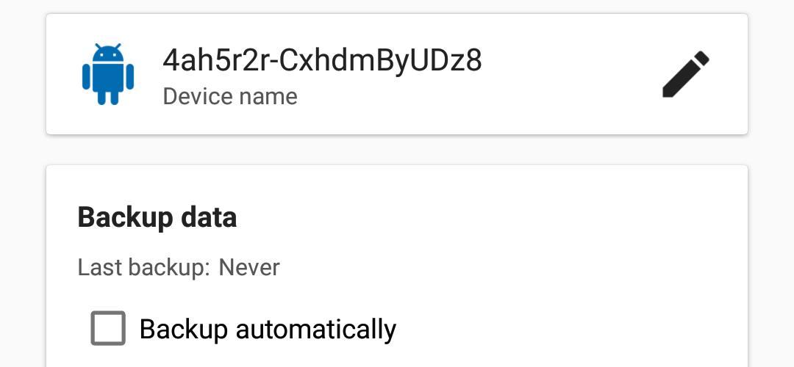Open rename via pencil icon beside 4ah5r2r-CxhdmByUDz8
Screen dimensions: 794x367
point(686,74)
